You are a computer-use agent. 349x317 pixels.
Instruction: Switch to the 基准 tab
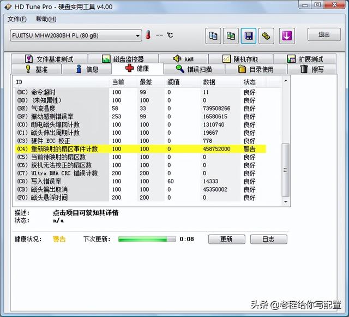click(x=37, y=69)
